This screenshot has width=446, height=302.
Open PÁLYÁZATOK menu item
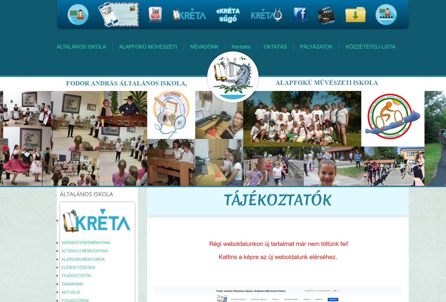316,47
